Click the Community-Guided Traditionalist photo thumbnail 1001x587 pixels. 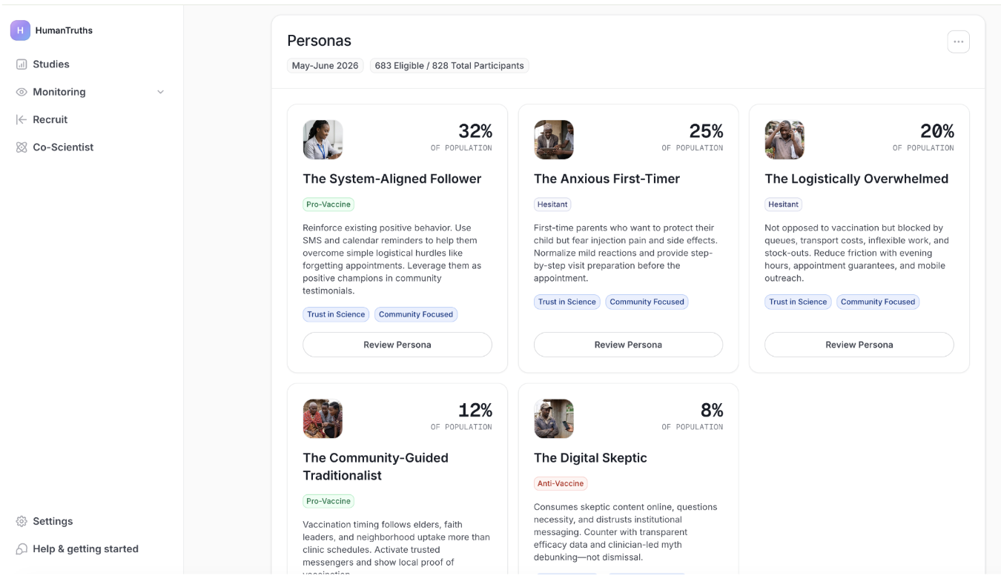coord(323,419)
